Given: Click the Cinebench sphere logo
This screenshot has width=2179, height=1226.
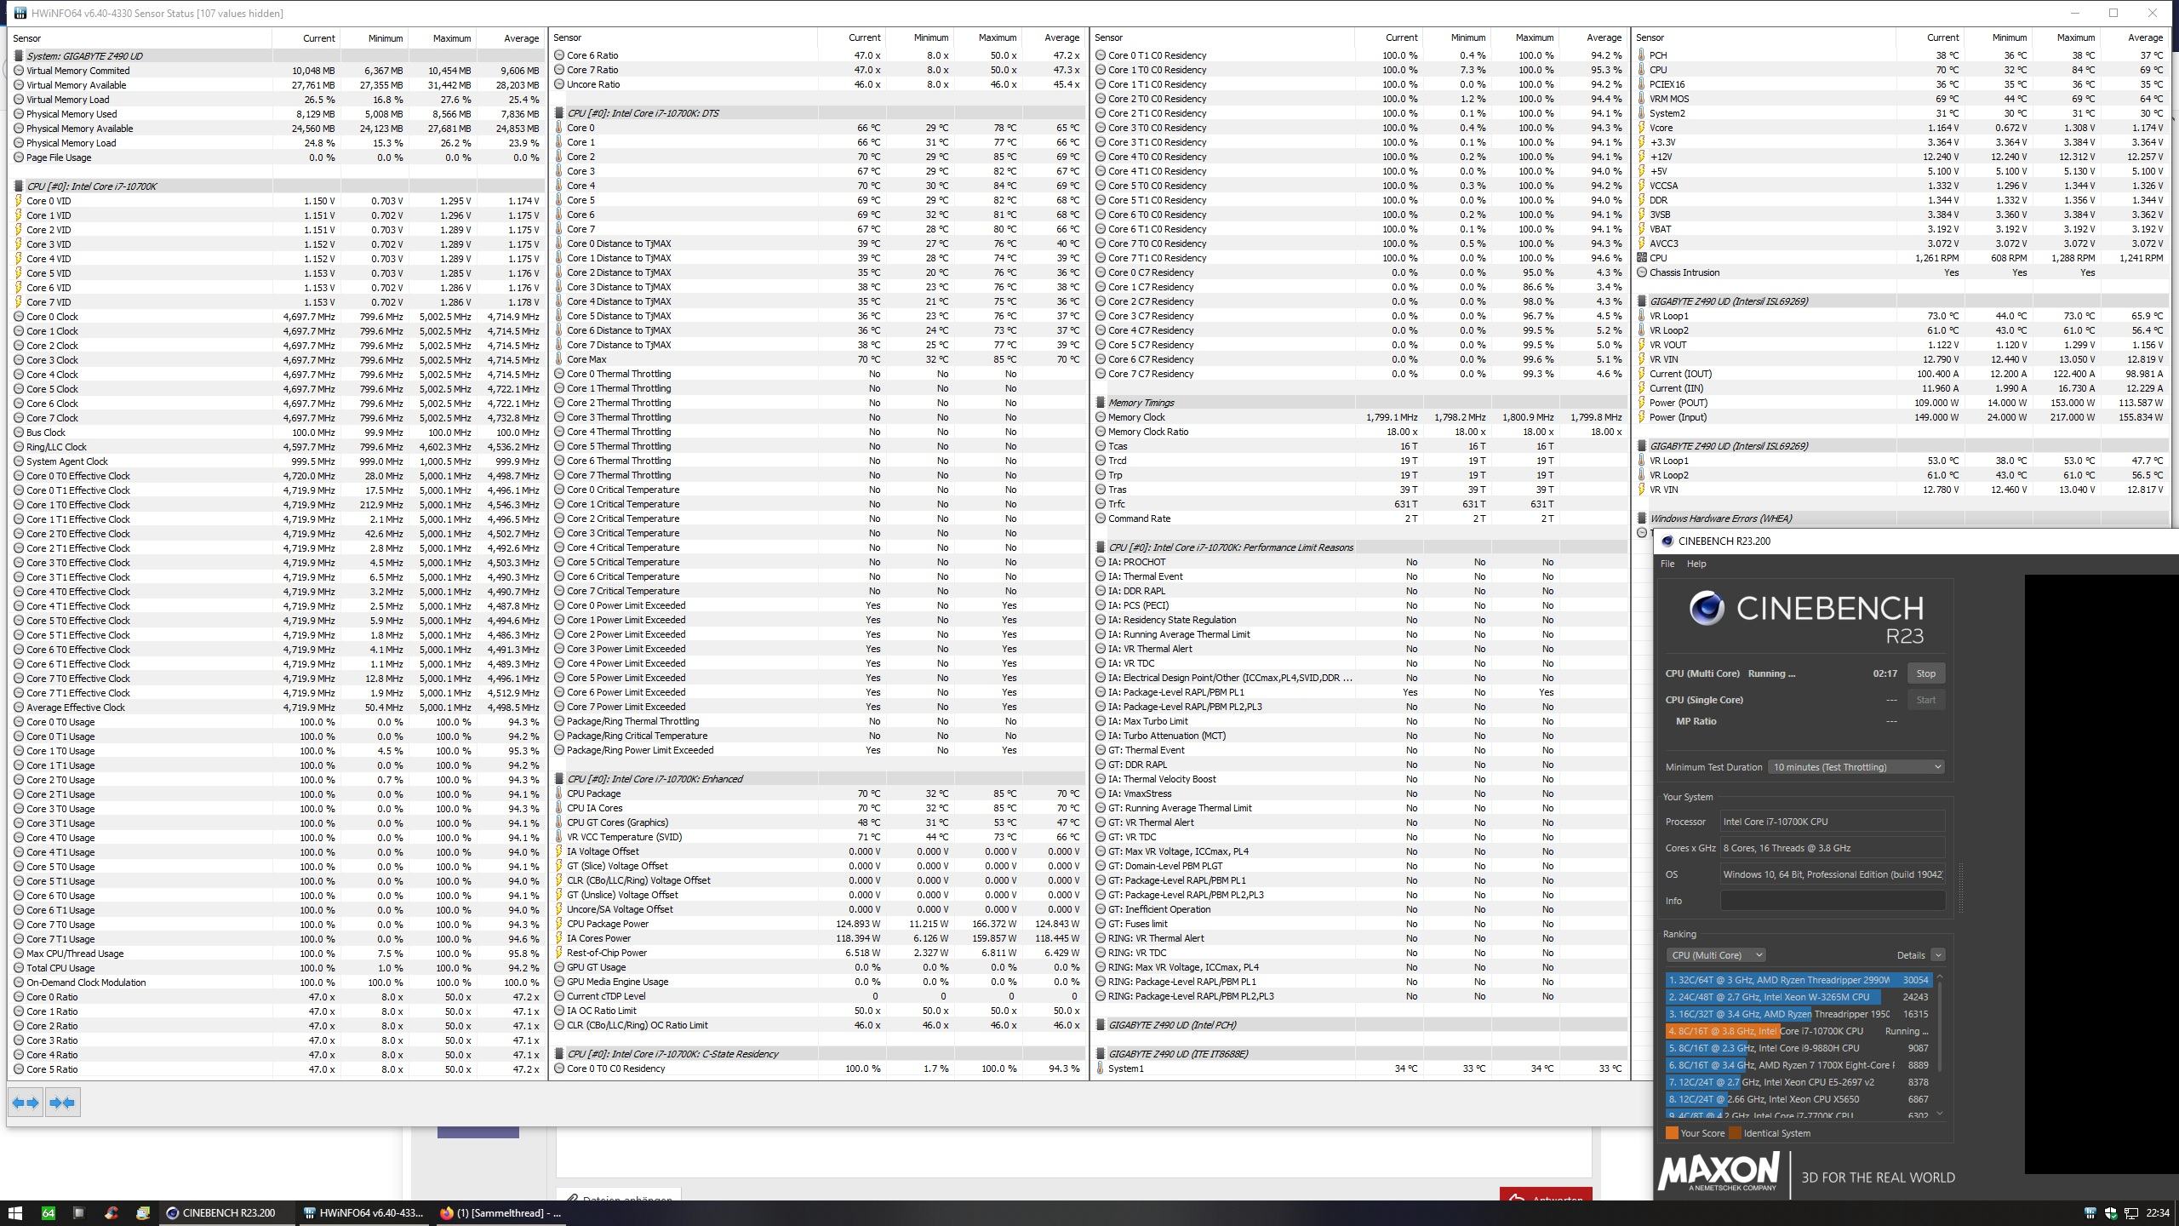Looking at the screenshot, I should 1707,608.
